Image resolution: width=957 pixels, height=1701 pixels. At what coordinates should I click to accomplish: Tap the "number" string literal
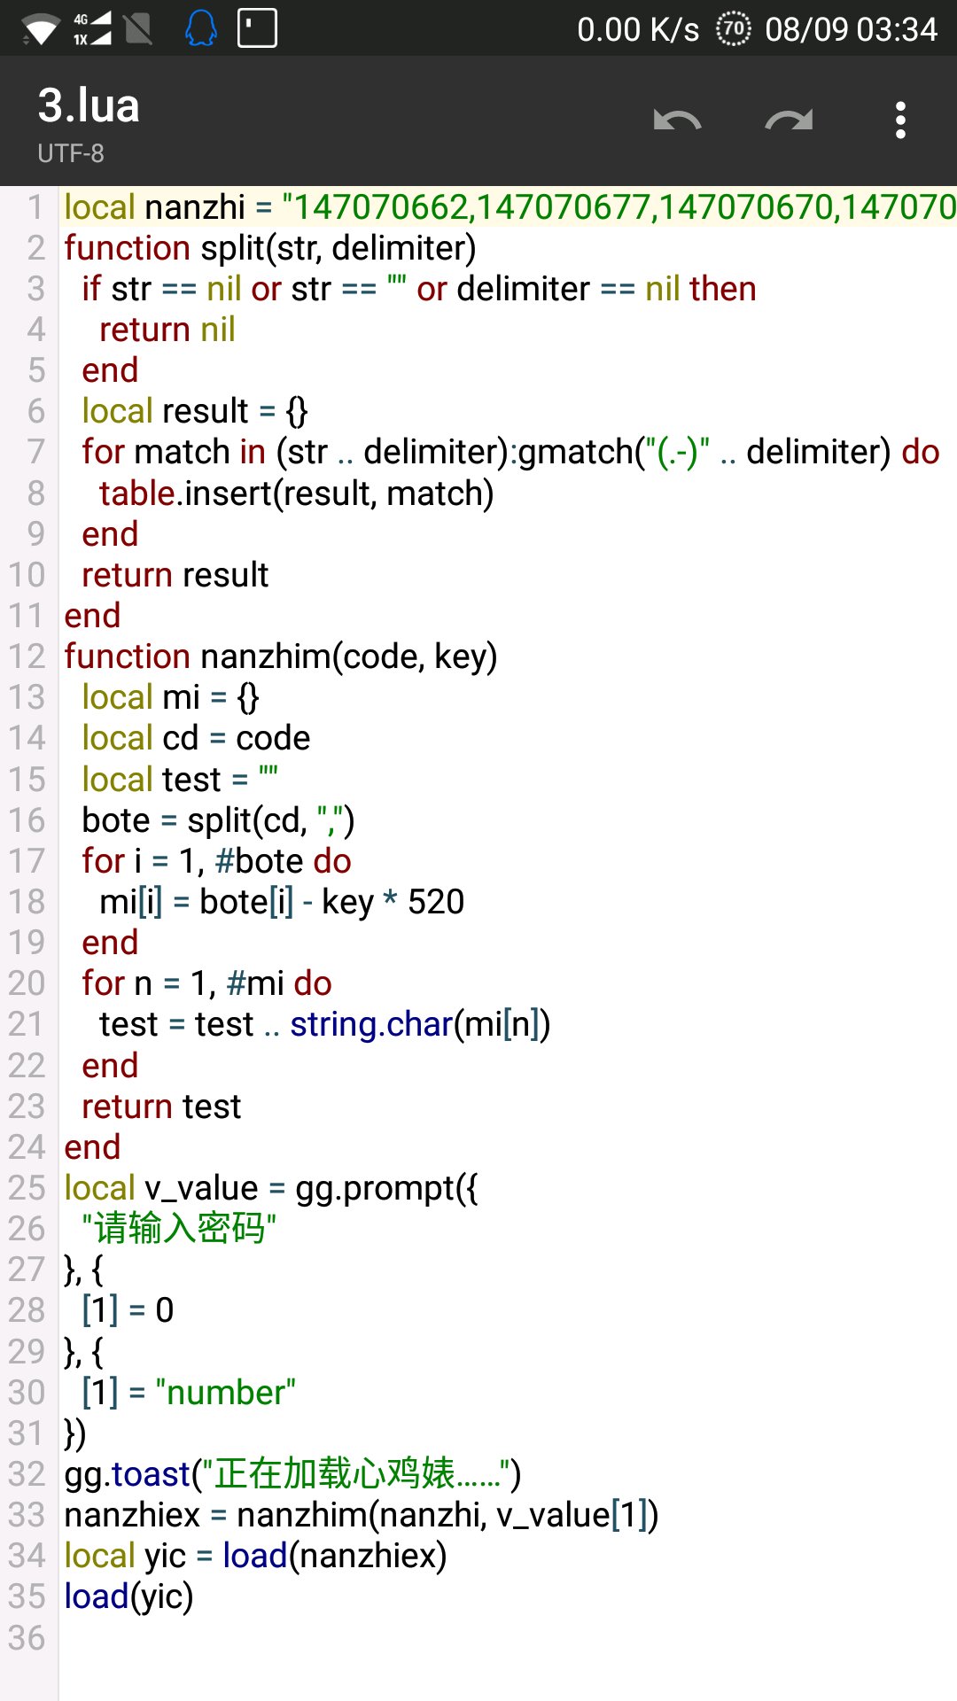pyautogui.click(x=225, y=1393)
